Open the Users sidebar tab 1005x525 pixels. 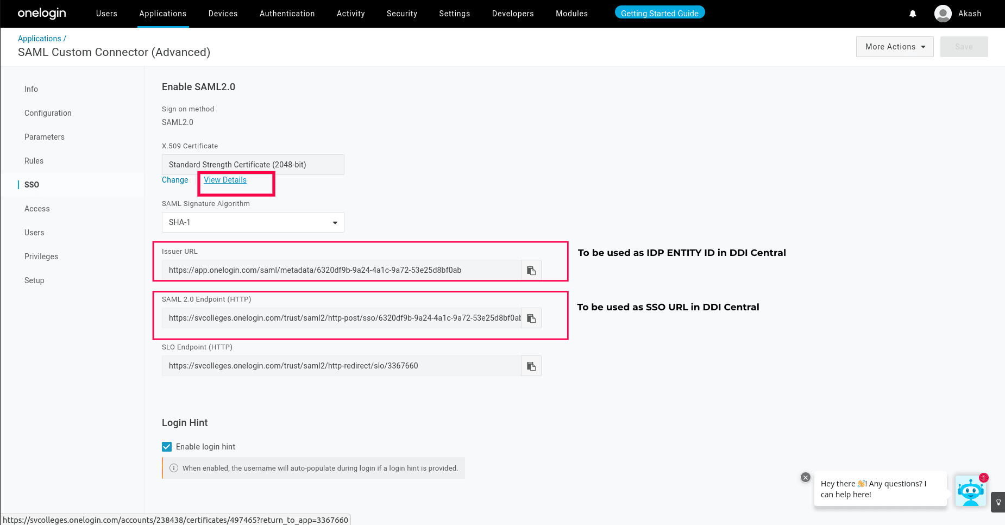click(x=34, y=233)
